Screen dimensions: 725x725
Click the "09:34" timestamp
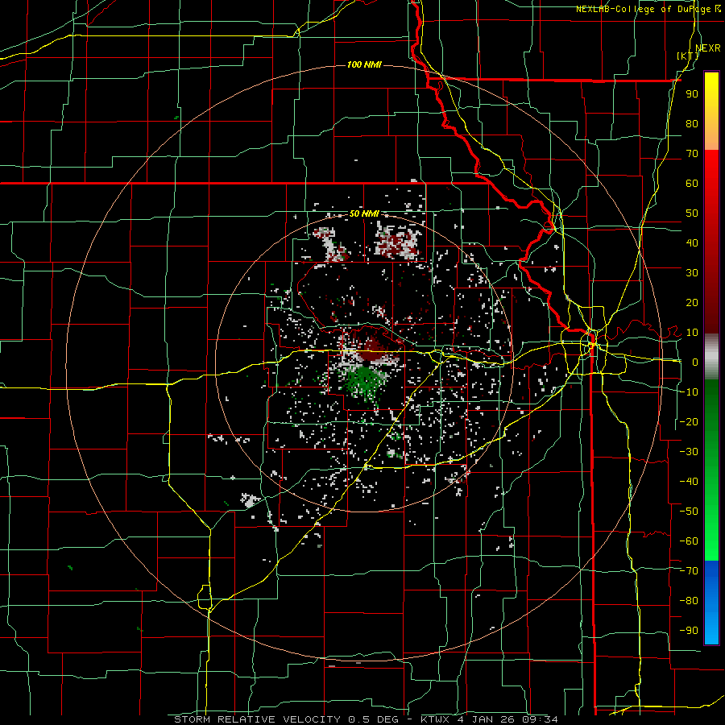[x=540, y=719]
